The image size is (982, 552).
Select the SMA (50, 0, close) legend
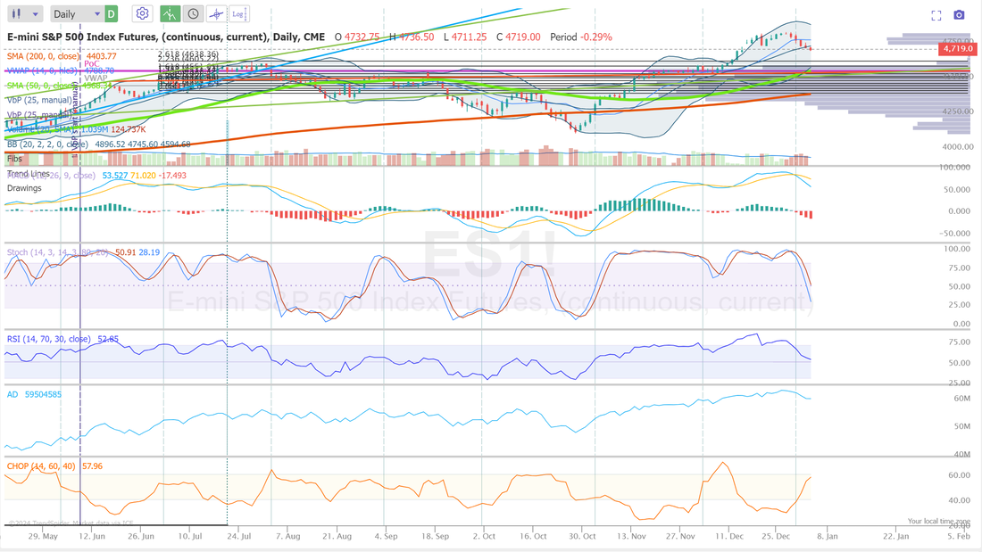coord(41,85)
